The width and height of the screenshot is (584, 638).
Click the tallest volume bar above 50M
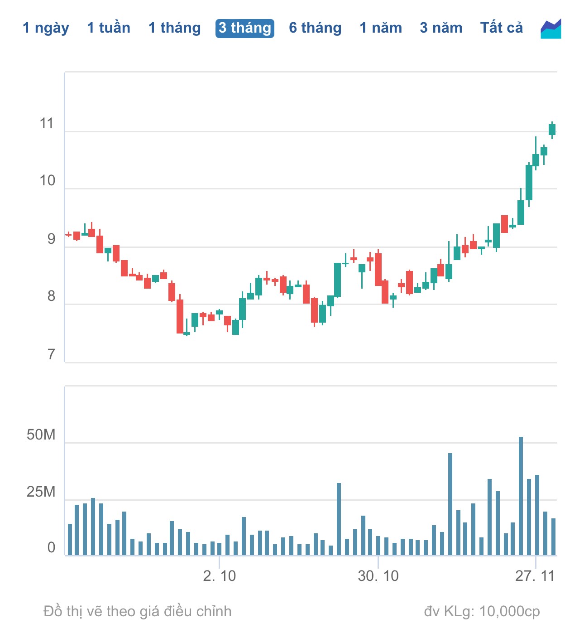tap(521, 496)
